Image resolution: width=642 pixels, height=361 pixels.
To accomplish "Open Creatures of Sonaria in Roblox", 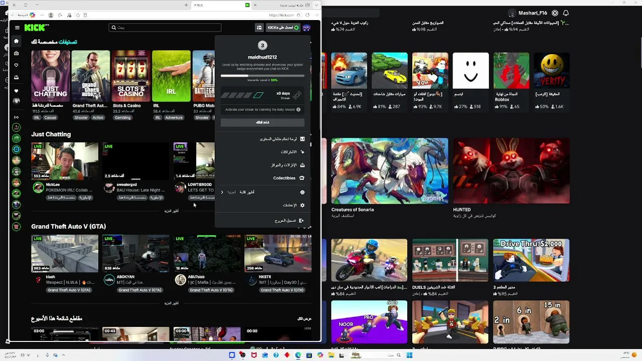I will pos(390,171).
